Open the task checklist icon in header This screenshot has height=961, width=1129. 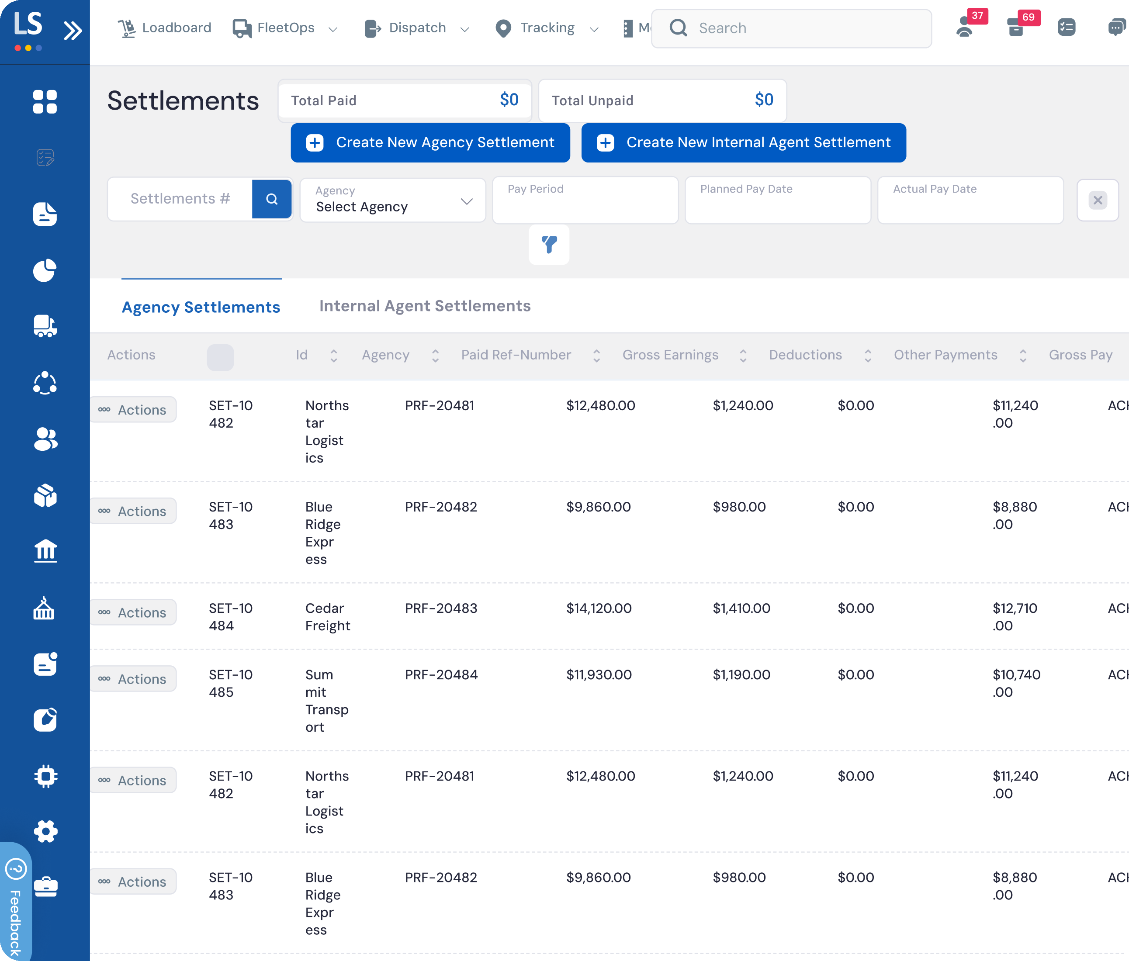(1067, 27)
